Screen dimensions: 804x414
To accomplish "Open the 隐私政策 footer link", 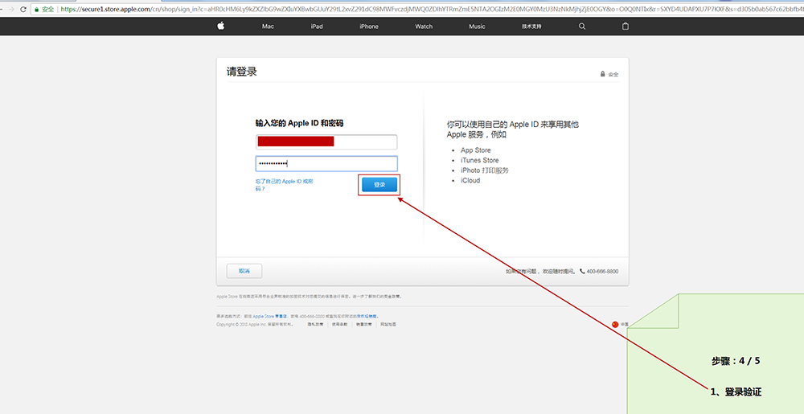I will point(317,325).
